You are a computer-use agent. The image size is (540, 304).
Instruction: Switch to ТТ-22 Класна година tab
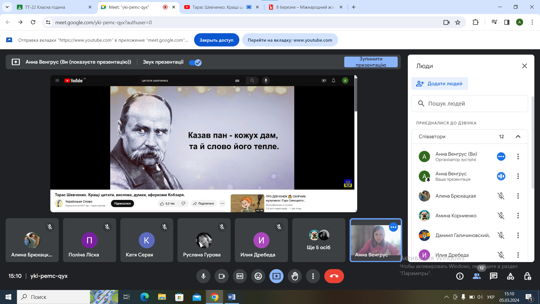pos(54,7)
